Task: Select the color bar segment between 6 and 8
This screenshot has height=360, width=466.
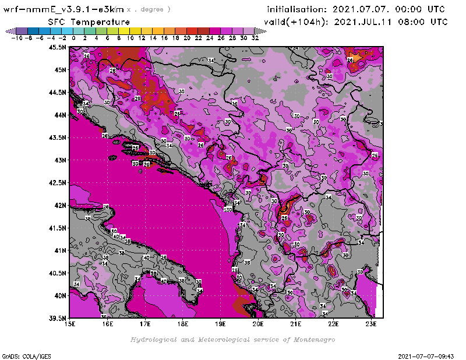Action: (112, 31)
